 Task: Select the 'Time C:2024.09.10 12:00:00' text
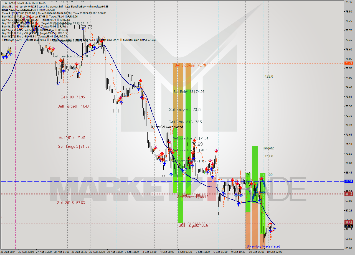click(x=90, y=13)
